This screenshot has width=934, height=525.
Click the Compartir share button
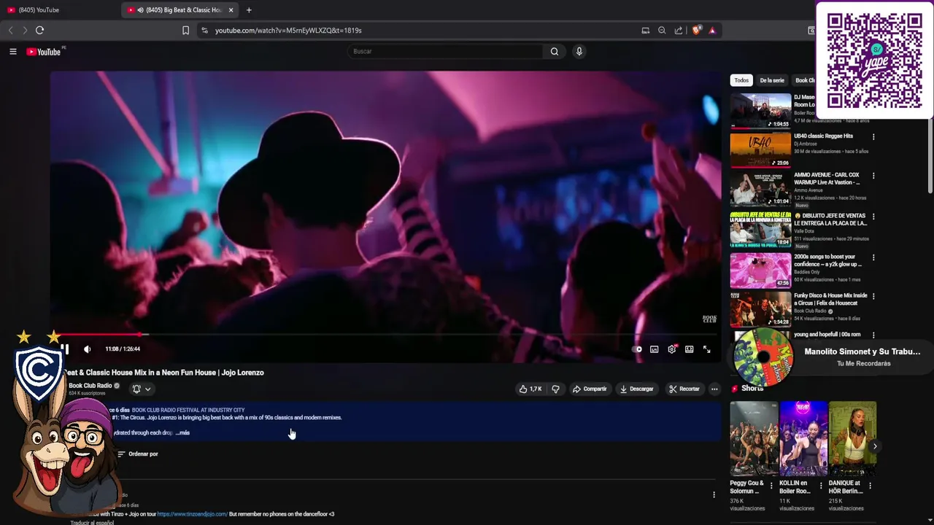click(x=590, y=389)
